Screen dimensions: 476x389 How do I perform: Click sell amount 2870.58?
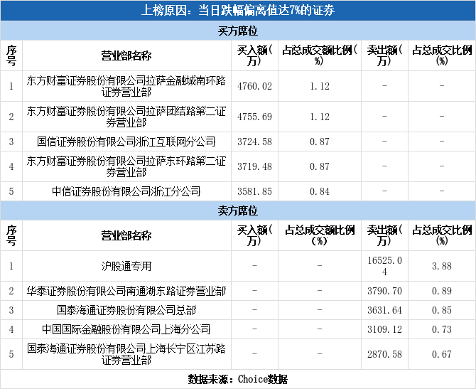tap(384, 354)
